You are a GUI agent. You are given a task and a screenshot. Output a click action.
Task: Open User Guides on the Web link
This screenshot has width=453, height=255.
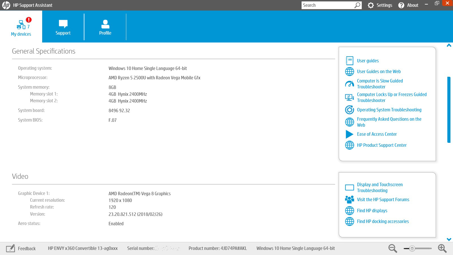pos(379,71)
